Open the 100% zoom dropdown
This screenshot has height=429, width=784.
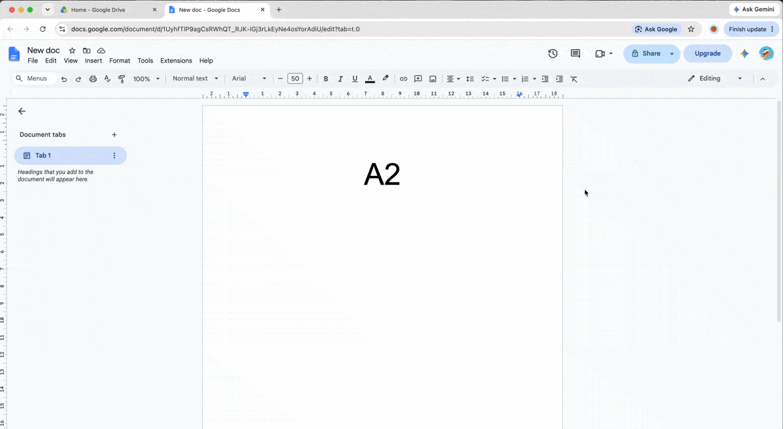[146, 79]
